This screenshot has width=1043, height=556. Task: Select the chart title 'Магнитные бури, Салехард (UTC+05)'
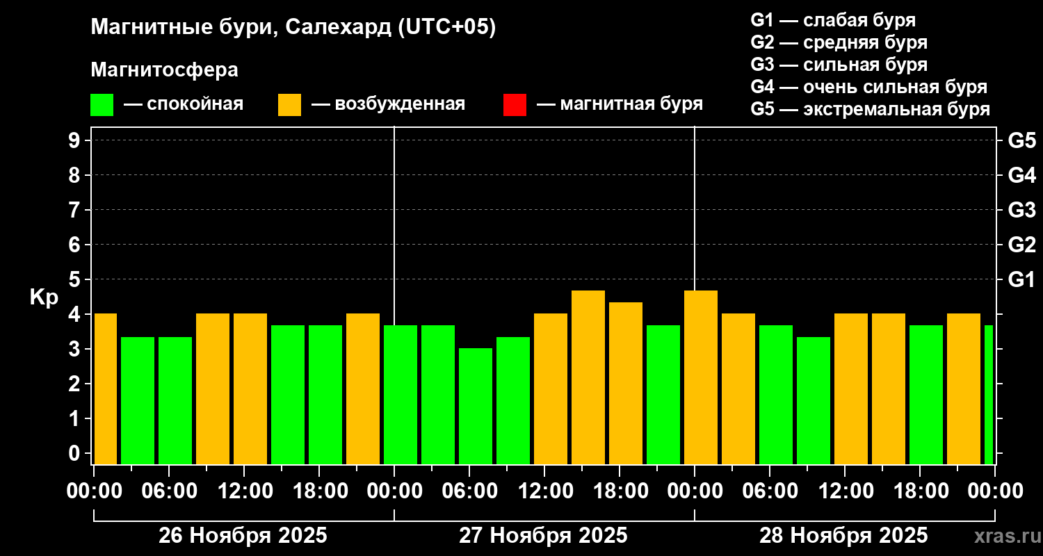293,28
